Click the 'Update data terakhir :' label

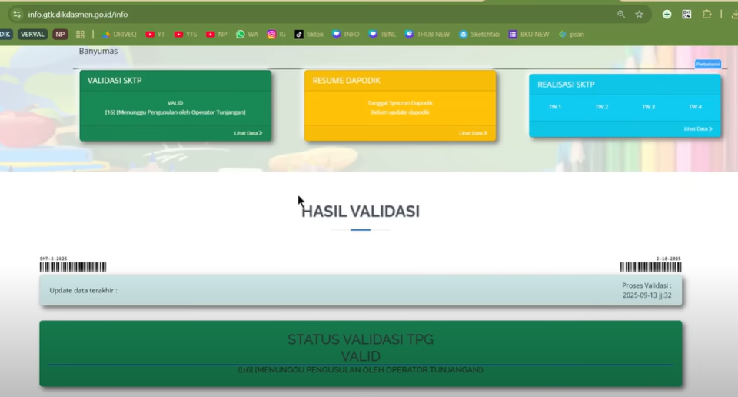coord(83,290)
